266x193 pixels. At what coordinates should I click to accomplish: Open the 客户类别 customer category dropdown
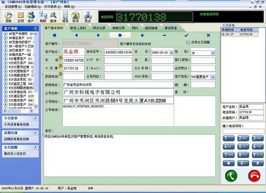coord(213,77)
